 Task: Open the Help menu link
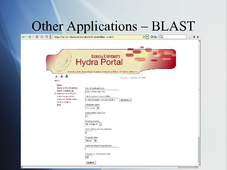59,105
